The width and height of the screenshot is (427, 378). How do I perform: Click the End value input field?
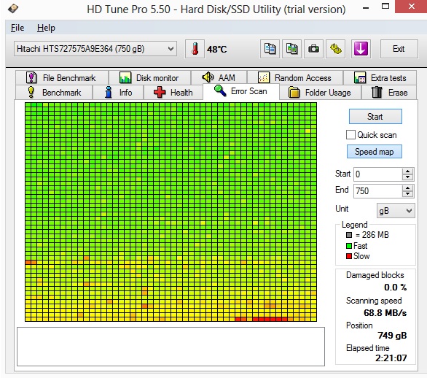[x=377, y=190]
